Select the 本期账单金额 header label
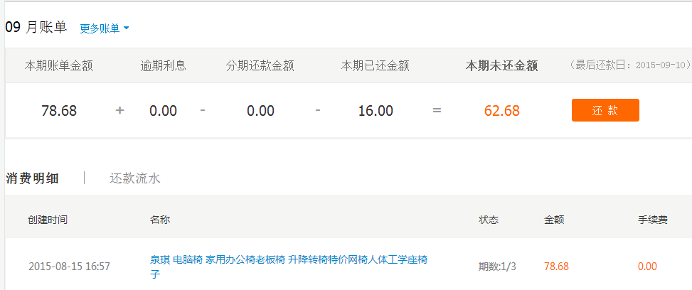Image resolution: width=692 pixels, height=290 pixels. click(x=59, y=66)
